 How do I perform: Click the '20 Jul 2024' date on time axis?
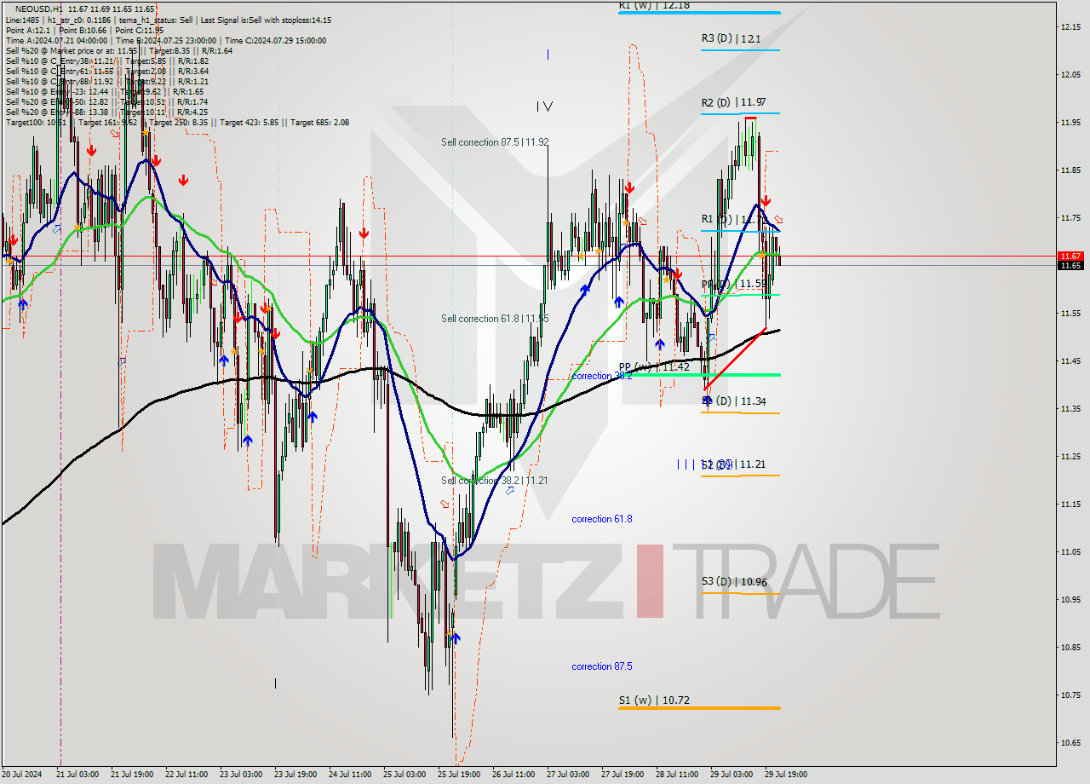click(20, 775)
